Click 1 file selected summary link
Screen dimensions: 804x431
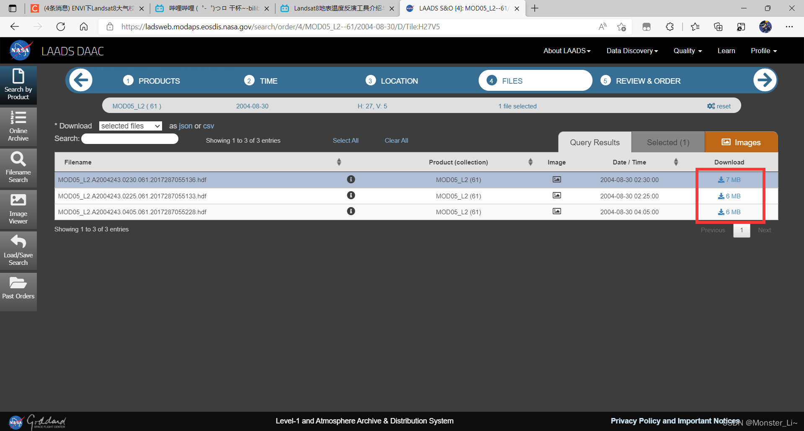(517, 106)
